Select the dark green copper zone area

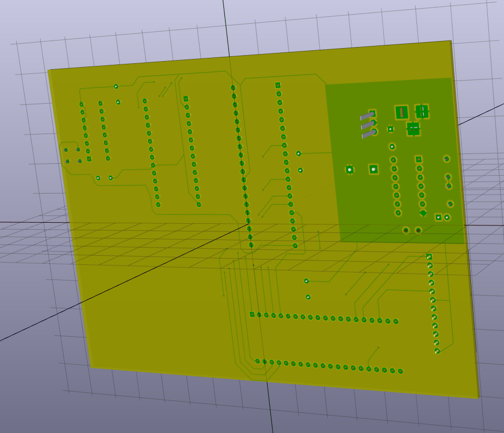395,161
